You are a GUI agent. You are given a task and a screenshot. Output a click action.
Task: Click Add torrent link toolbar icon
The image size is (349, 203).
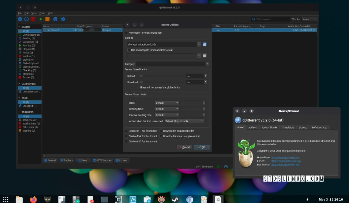27,19
